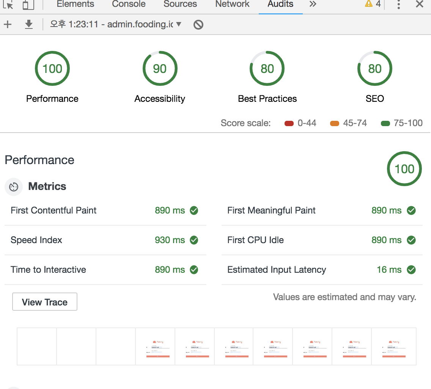Switch to the Elements tab
The image size is (431, 389).
[76, 4]
